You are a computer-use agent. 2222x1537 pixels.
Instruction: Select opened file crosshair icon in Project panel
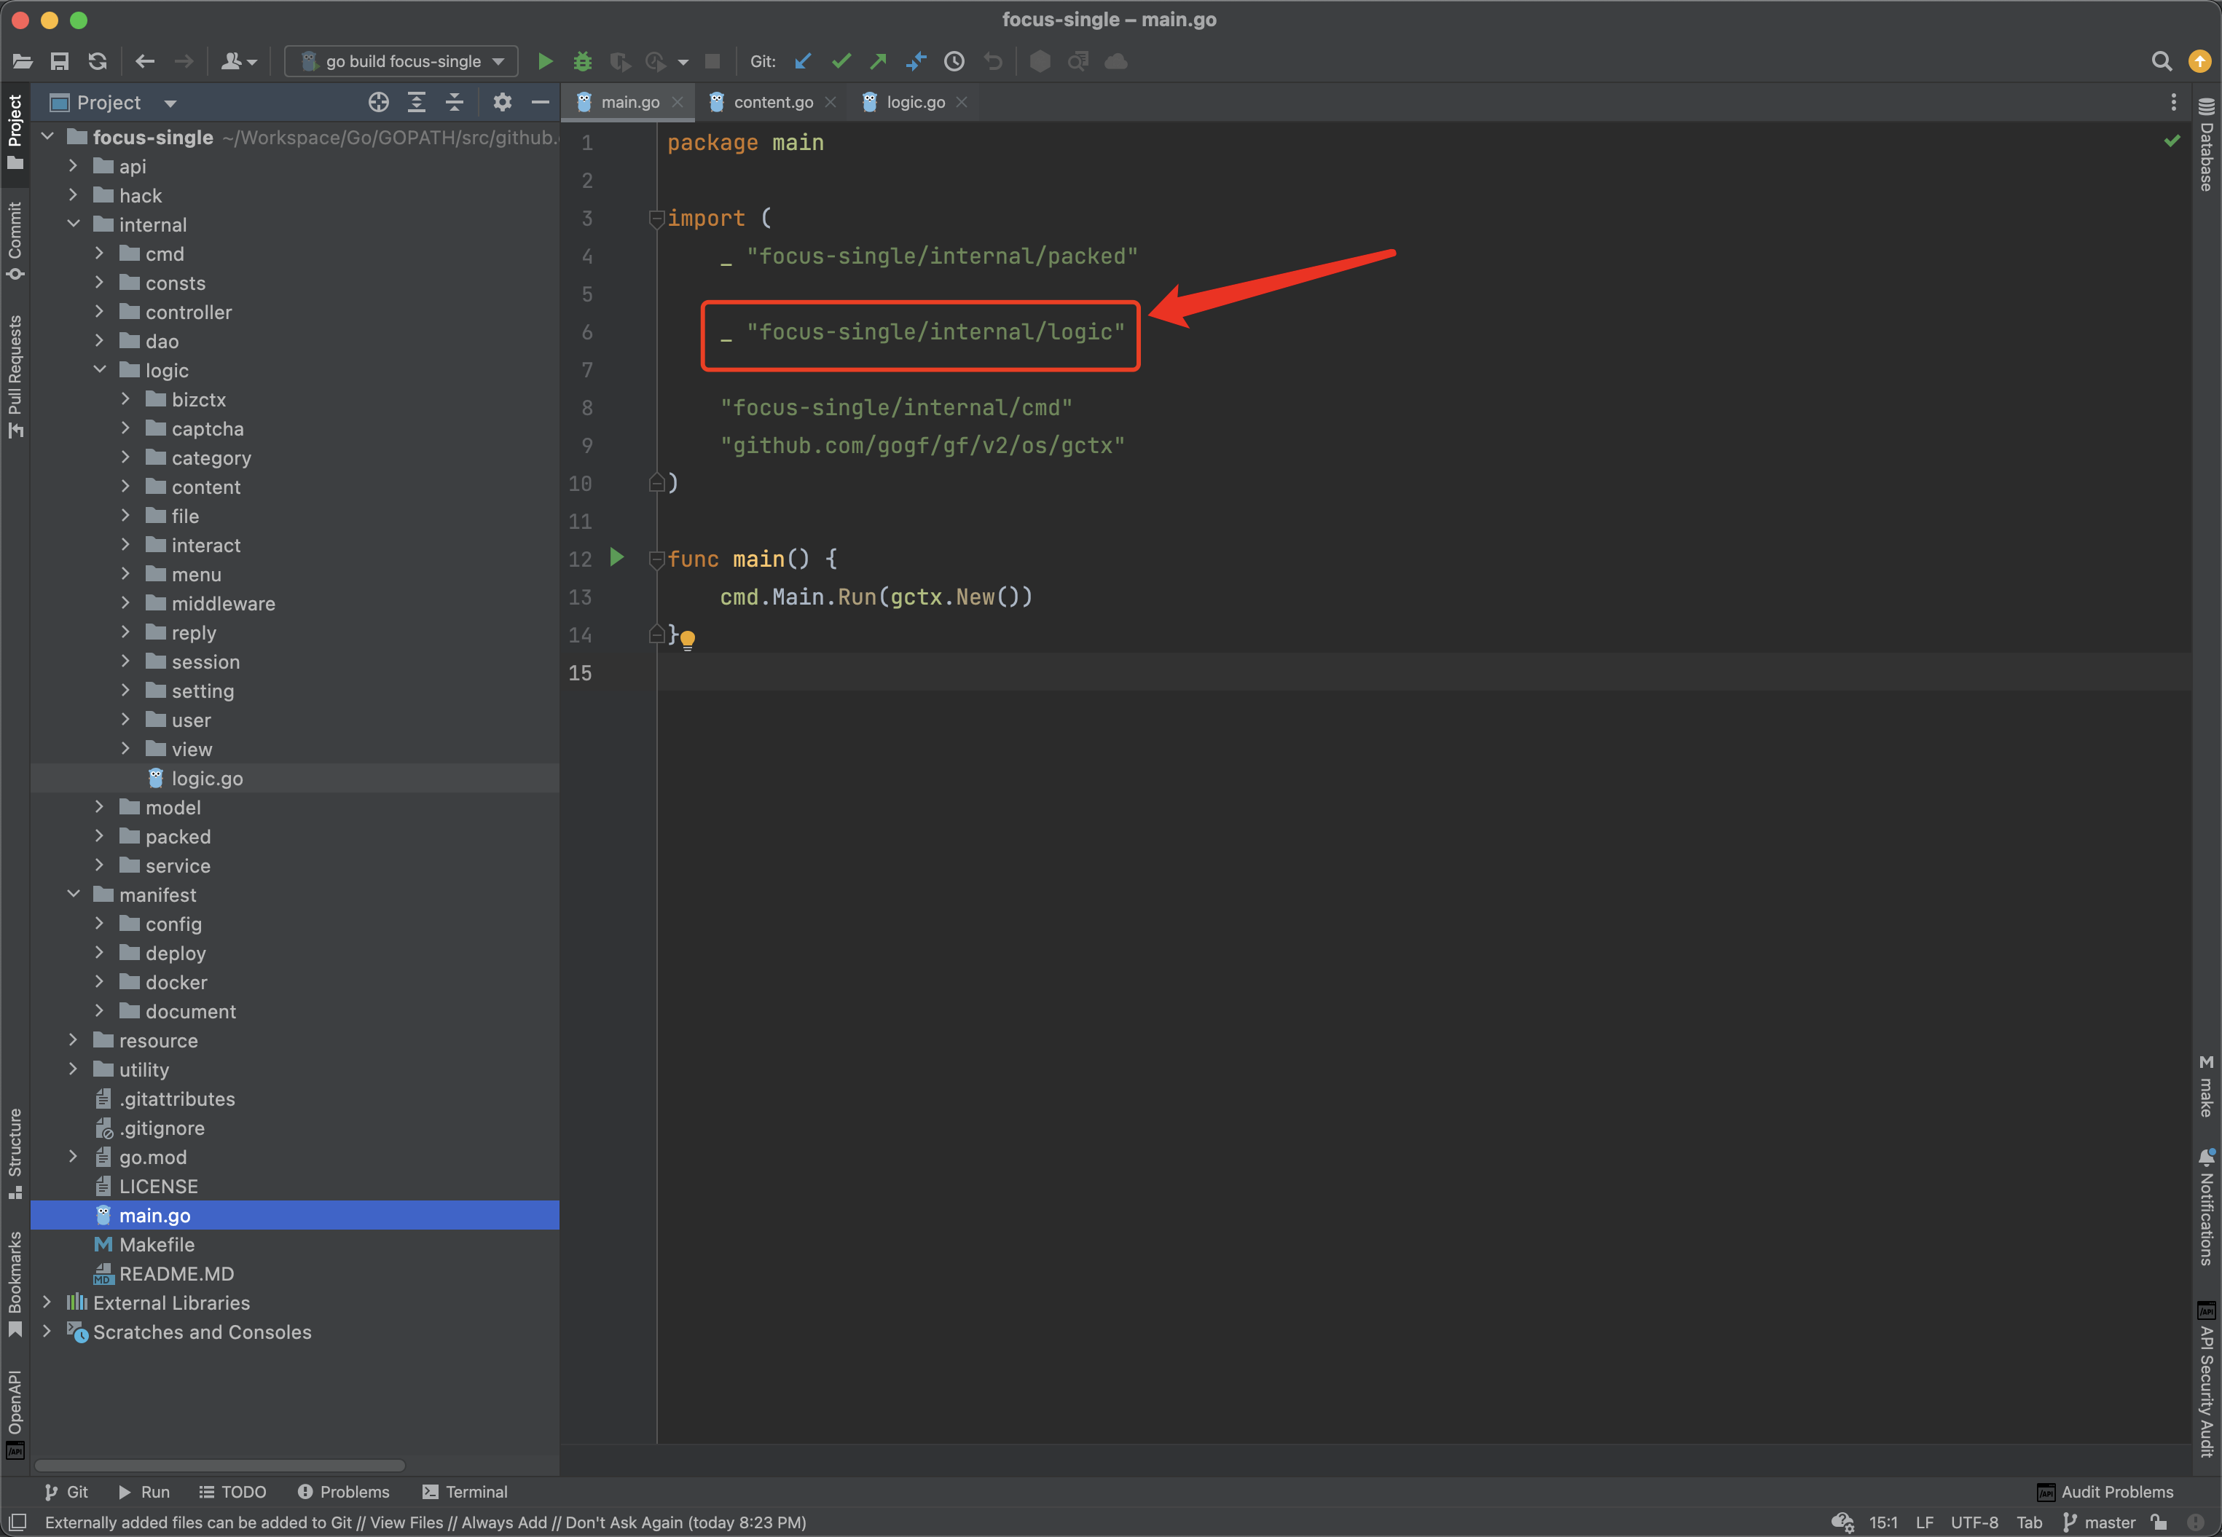tap(379, 102)
